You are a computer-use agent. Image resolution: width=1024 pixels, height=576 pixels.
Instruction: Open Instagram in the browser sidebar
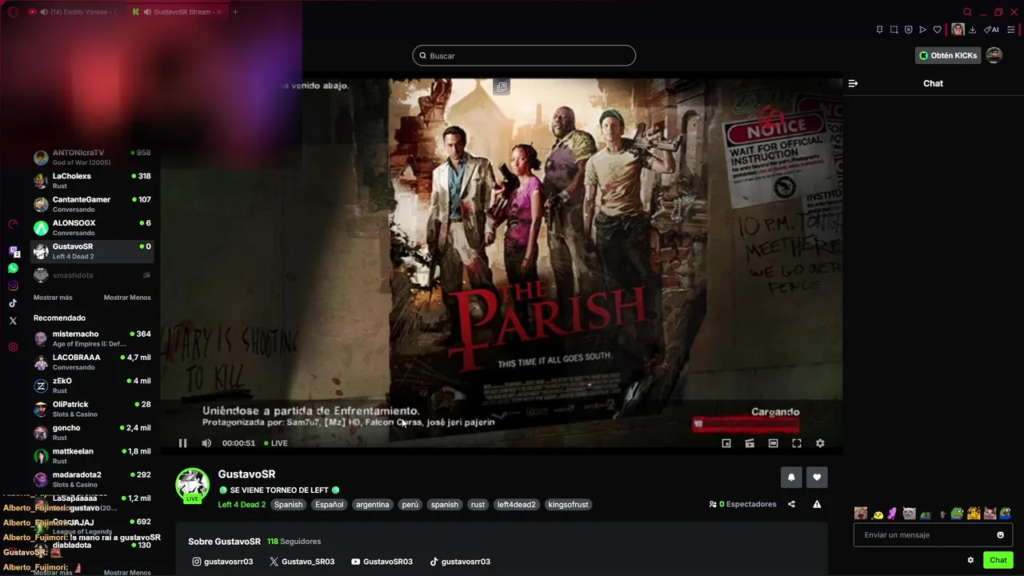(13, 286)
